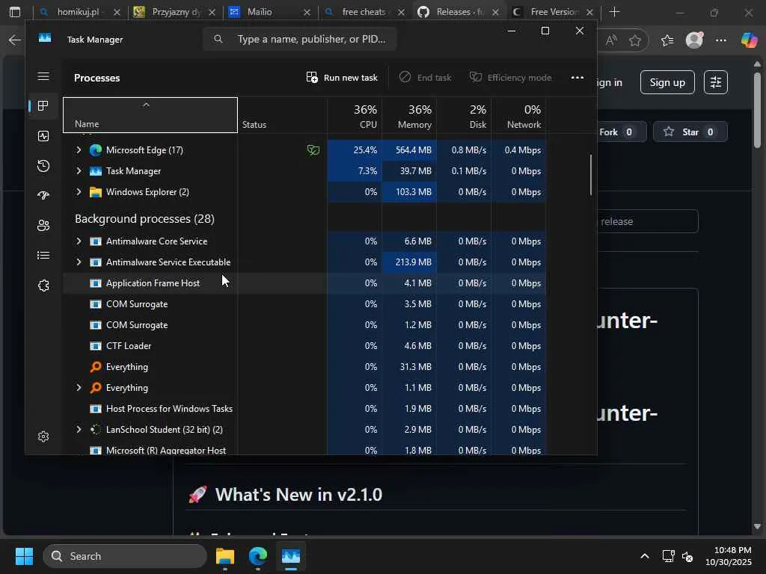Open the Windows Start menu
This screenshot has height=574, width=766.
click(24, 556)
